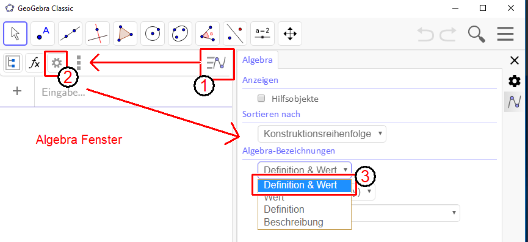Select the Slider a=2 tool
528x242 pixels.
(262, 34)
